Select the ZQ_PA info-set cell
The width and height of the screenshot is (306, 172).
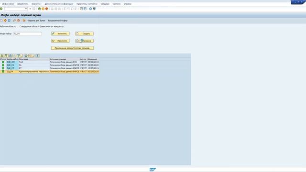[x=13, y=72]
